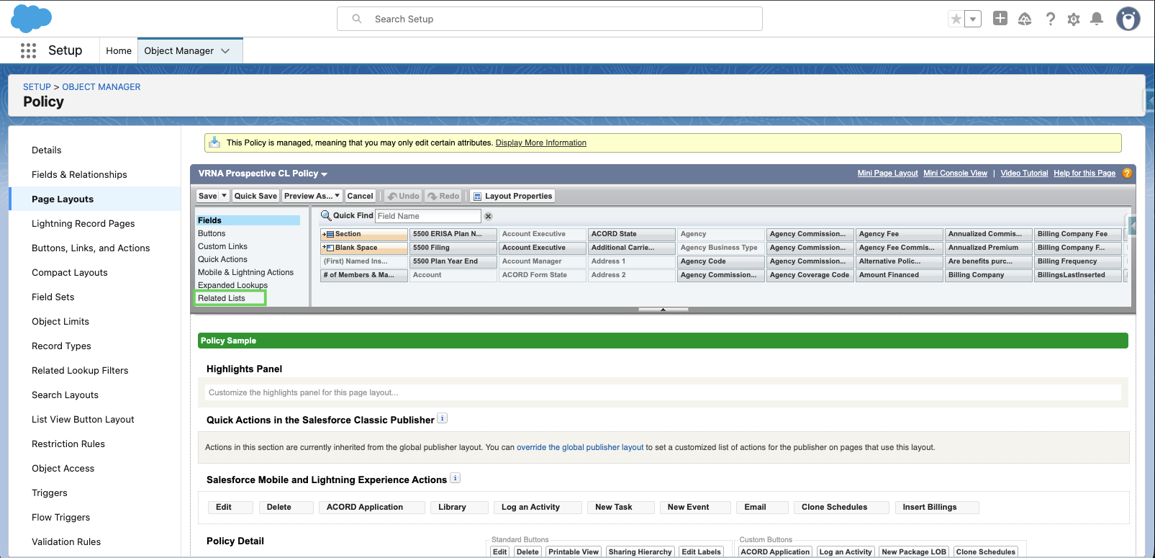This screenshot has width=1155, height=558.
Task: Click Display More Information link
Action: coord(541,143)
